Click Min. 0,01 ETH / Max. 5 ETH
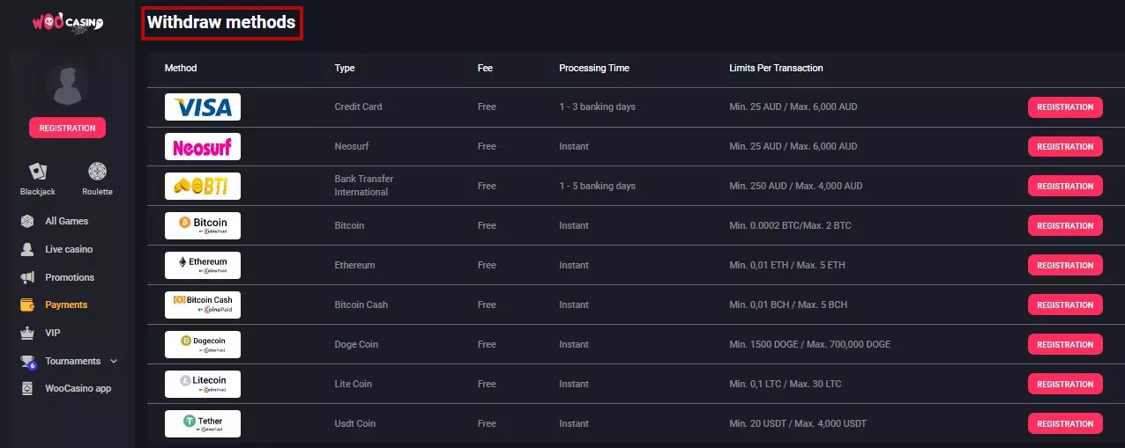The height and width of the screenshot is (448, 1125). coord(787,265)
